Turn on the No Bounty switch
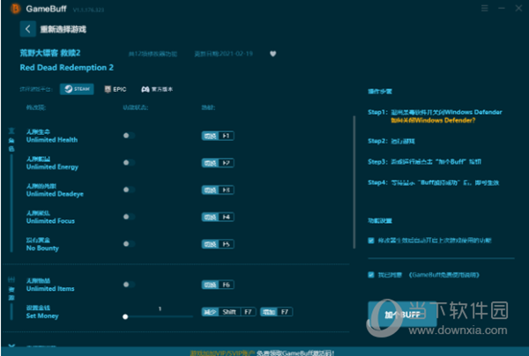529x356 pixels. 129,243
